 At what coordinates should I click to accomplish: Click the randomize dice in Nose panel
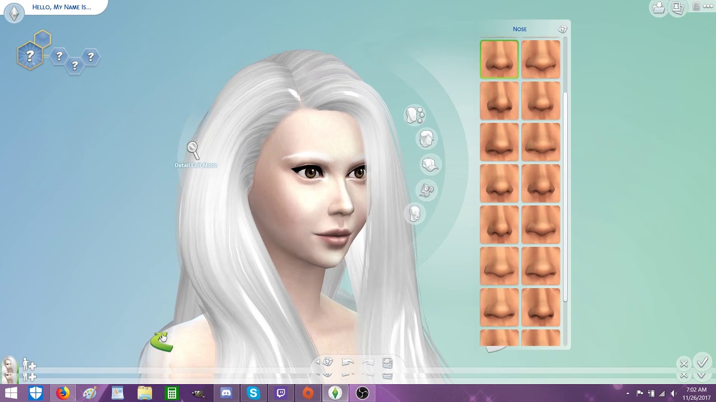tap(563, 29)
